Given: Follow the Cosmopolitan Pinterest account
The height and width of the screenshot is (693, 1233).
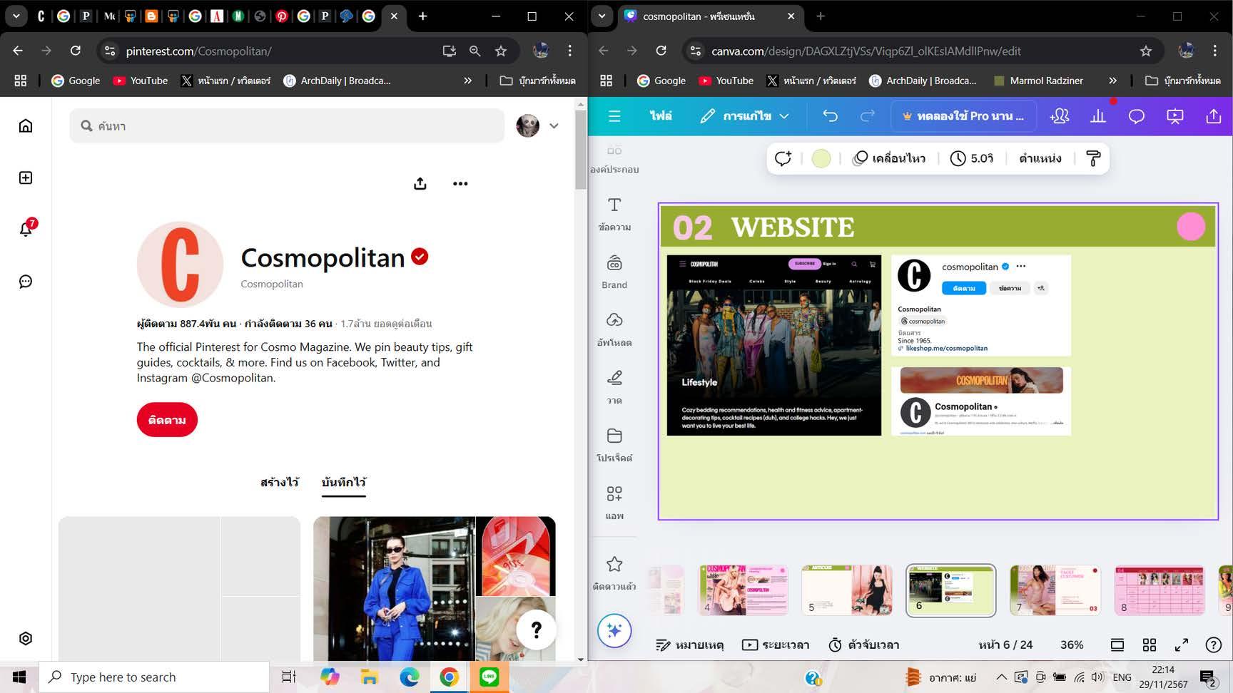Looking at the screenshot, I should click(x=167, y=420).
